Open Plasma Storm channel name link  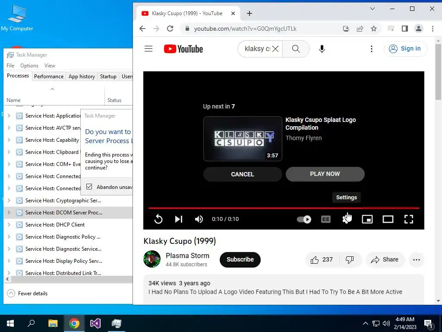(187, 255)
